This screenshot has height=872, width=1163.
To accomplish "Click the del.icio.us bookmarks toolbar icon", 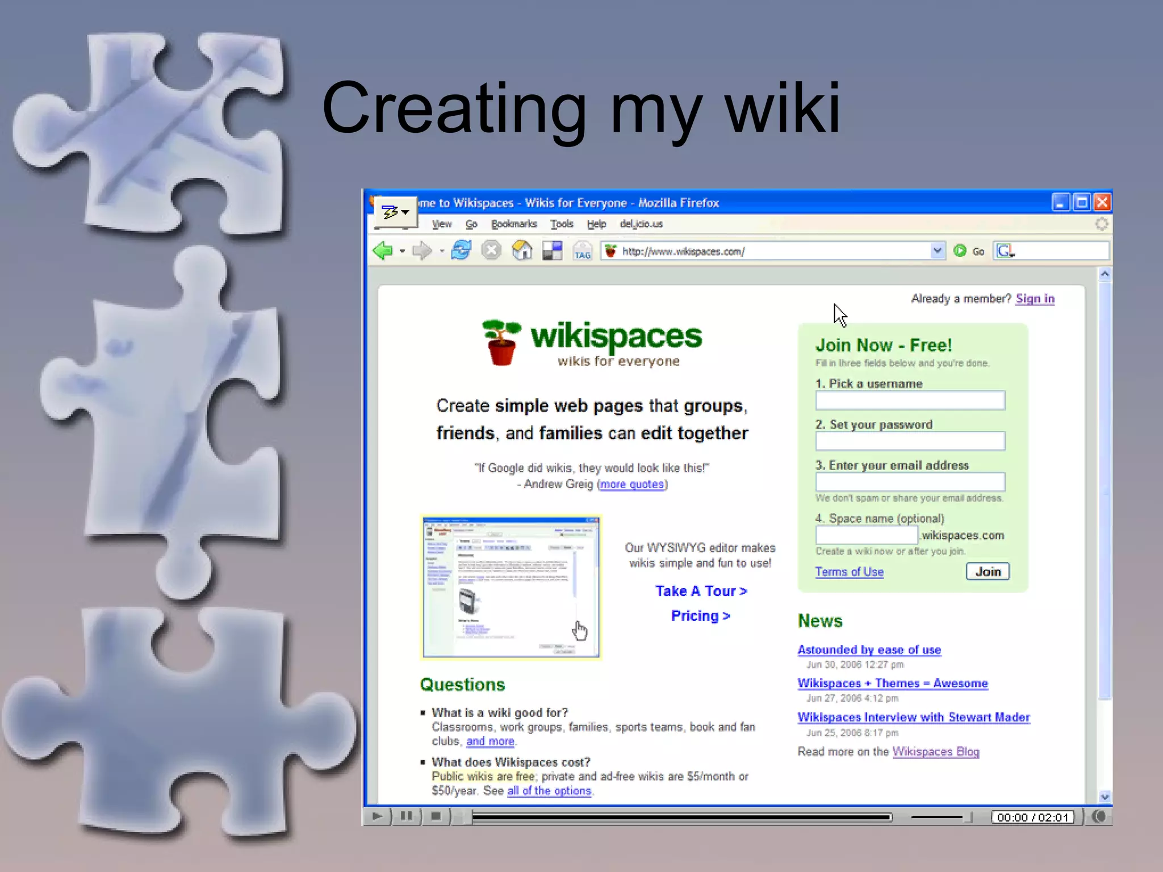I will tap(552, 250).
